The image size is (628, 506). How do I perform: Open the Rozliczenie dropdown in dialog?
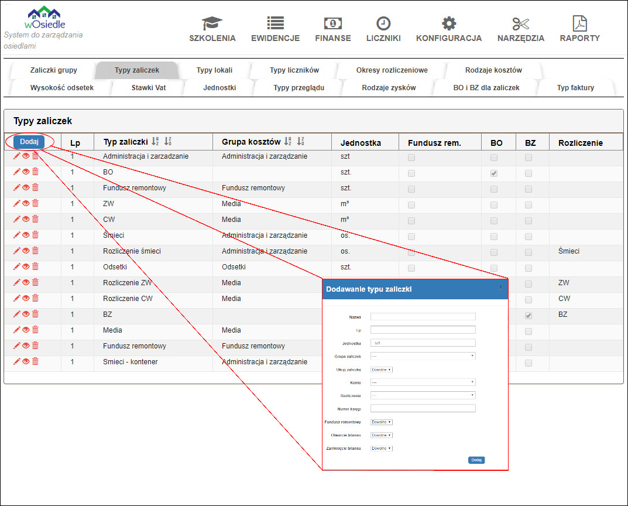tap(423, 395)
